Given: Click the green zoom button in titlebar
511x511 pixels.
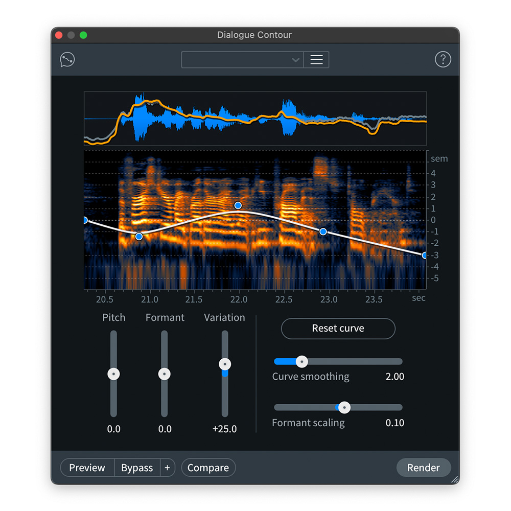Looking at the screenshot, I should pyautogui.click(x=83, y=34).
